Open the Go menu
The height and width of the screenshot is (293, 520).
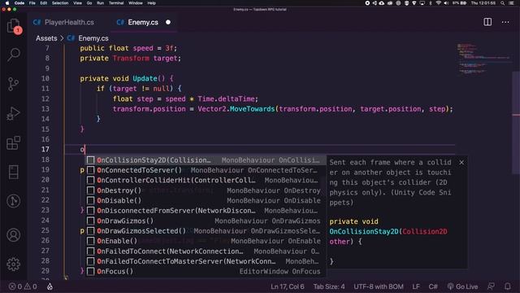pos(89,3)
